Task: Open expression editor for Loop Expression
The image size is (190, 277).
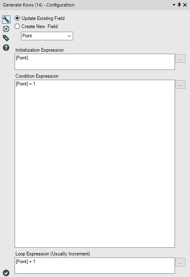Action: tap(180, 262)
